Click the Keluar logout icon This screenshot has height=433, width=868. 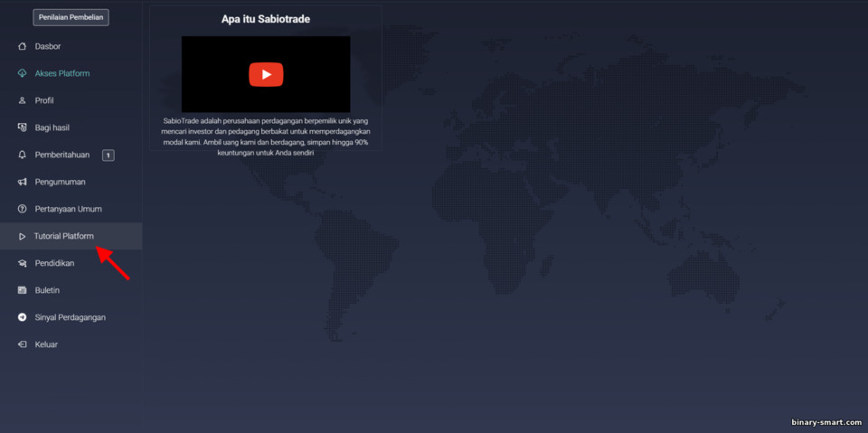[22, 344]
